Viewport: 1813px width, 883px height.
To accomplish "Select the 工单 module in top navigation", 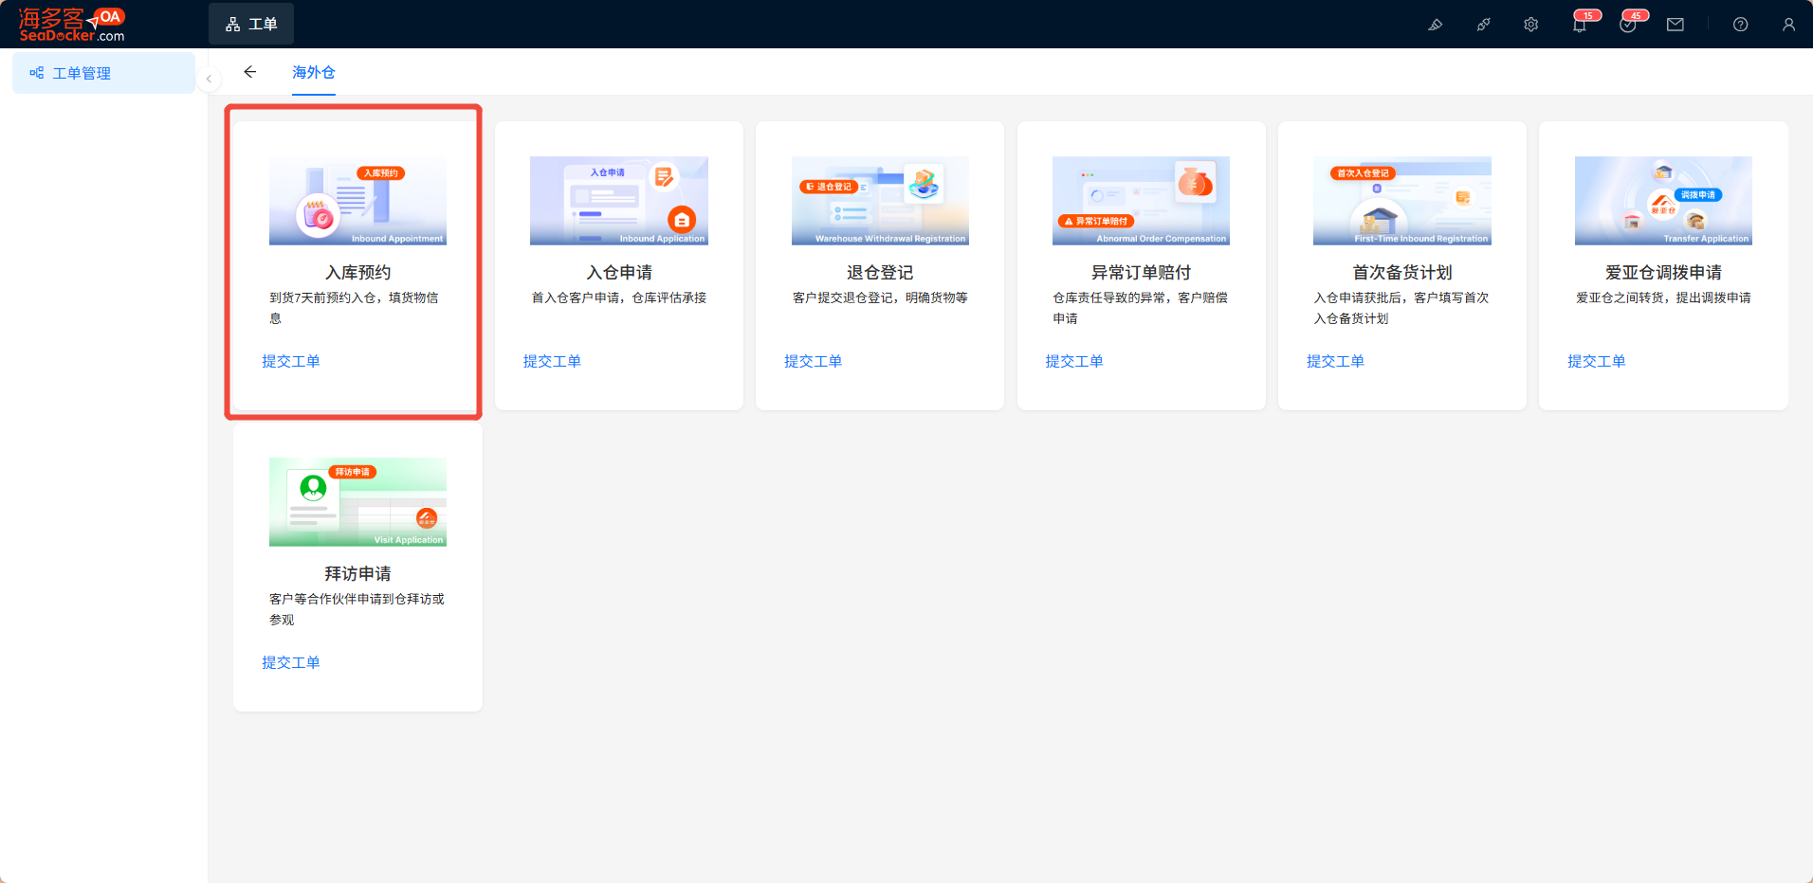I will pos(251,24).
